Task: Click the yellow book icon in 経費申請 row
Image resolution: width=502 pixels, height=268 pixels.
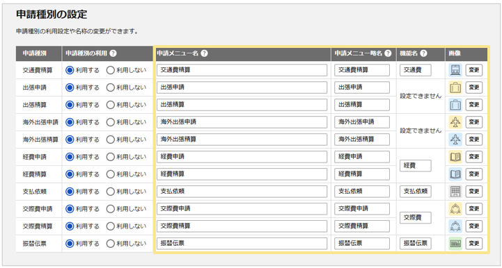Action: pyautogui.click(x=455, y=156)
